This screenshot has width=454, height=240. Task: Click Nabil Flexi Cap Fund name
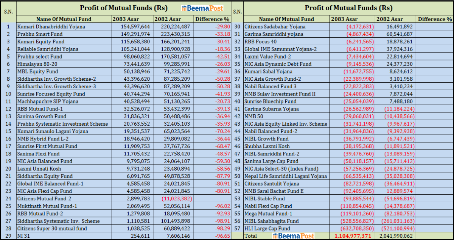tap(268, 206)
